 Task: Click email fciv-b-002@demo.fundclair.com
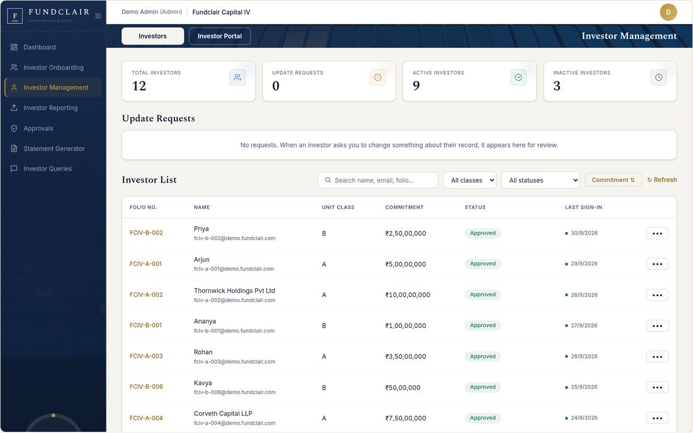pos(235,238)
